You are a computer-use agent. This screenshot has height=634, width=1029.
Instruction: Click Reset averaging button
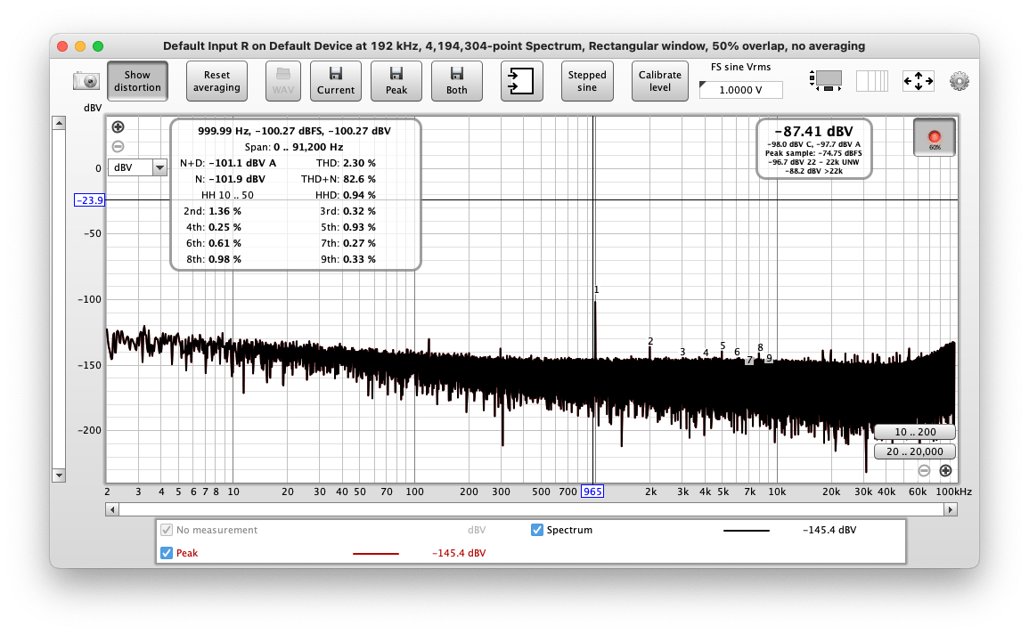point(216,81)
